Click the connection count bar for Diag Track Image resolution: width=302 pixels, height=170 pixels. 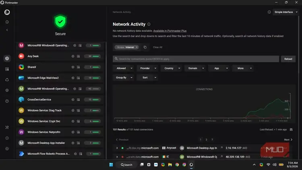[93, 110]
